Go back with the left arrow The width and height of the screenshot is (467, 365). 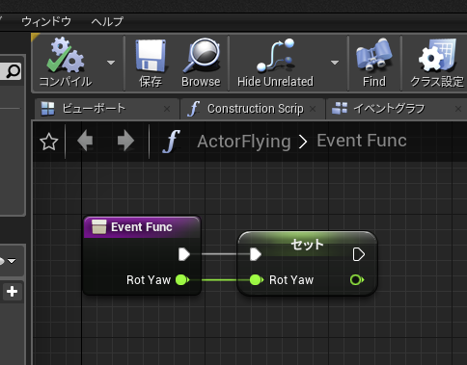86,141
